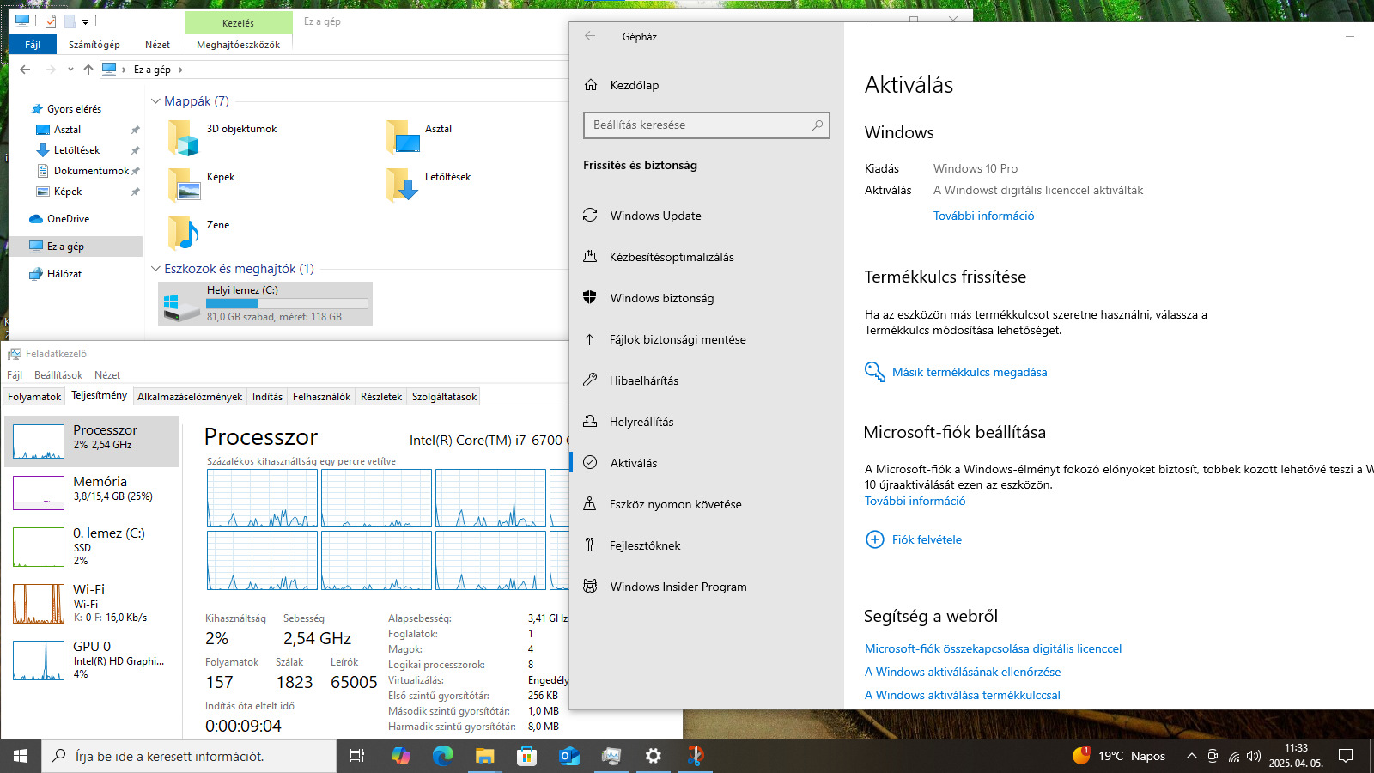The image size is (1374, 773).
Task: Open the blue Fájl tab in File Explorer
Action: pos(33,45)
